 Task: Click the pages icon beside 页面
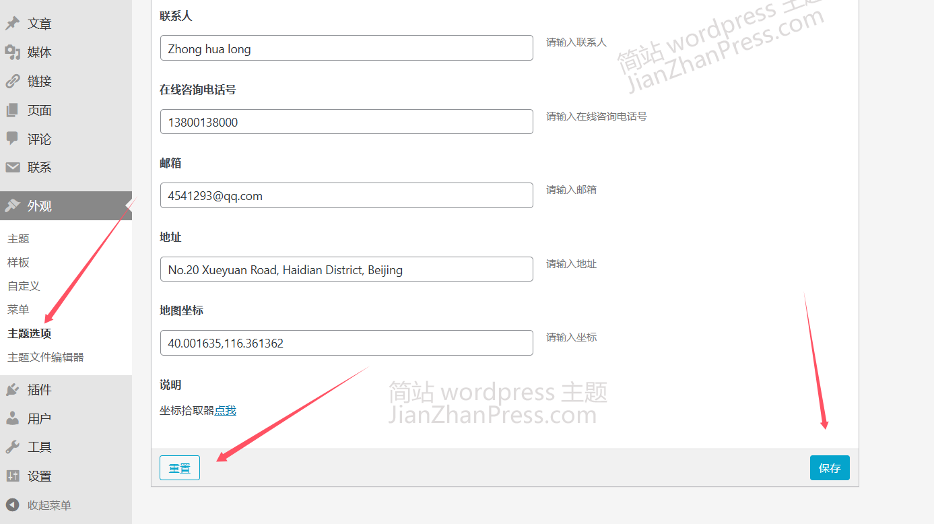point(12,110)
